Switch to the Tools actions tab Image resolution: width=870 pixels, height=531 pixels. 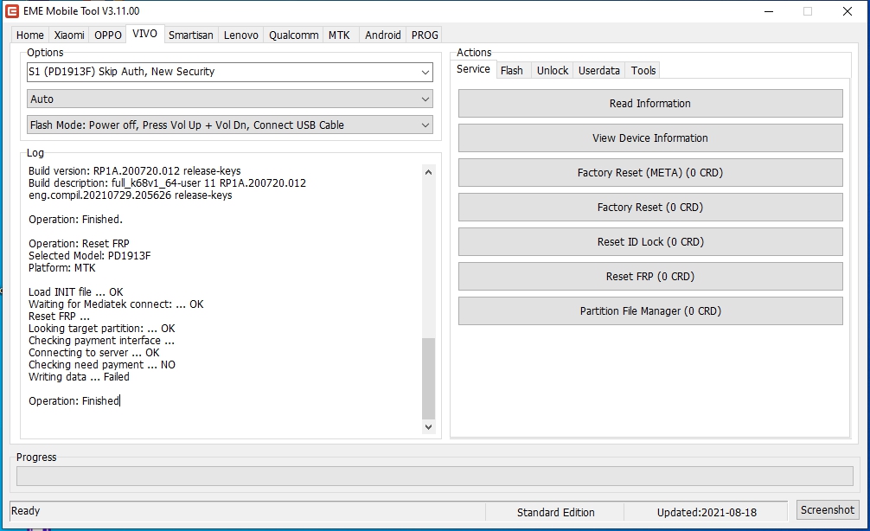tap(643, 70)
